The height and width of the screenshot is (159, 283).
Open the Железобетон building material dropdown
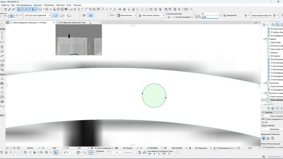click(126, 15)
